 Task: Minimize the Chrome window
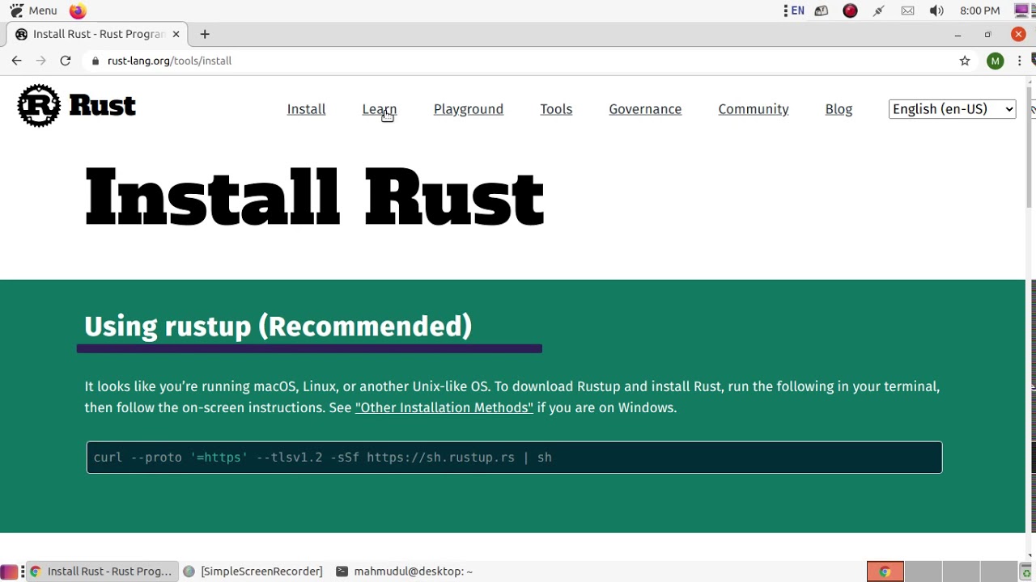(957, 34)
